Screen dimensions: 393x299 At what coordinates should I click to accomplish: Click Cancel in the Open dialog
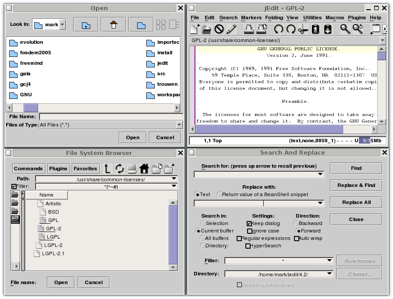pos(165,137)
